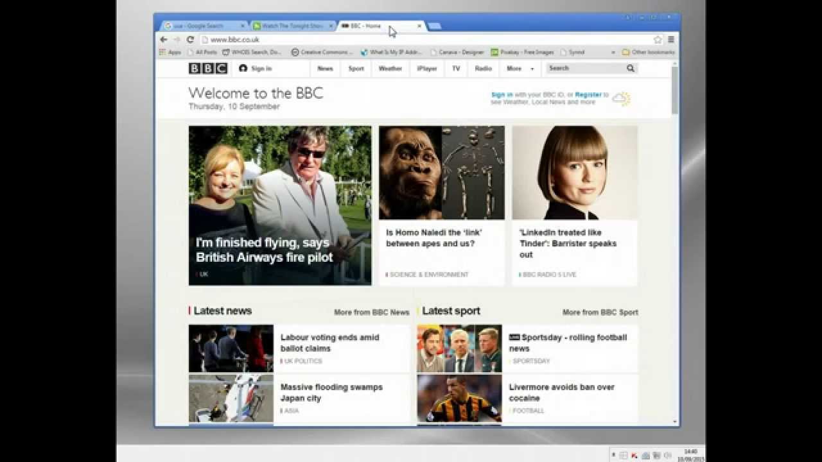The height and width of the screenshot is (462, 822).
Task: Open the Sportsday football managers thumbnail
Action: 459,348
